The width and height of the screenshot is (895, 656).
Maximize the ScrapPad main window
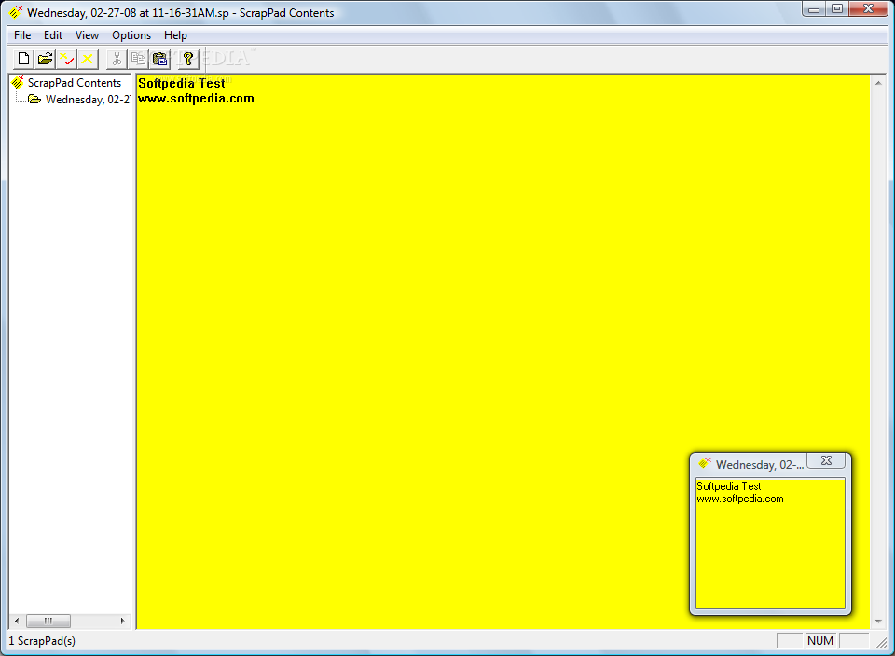click(837, 8)
